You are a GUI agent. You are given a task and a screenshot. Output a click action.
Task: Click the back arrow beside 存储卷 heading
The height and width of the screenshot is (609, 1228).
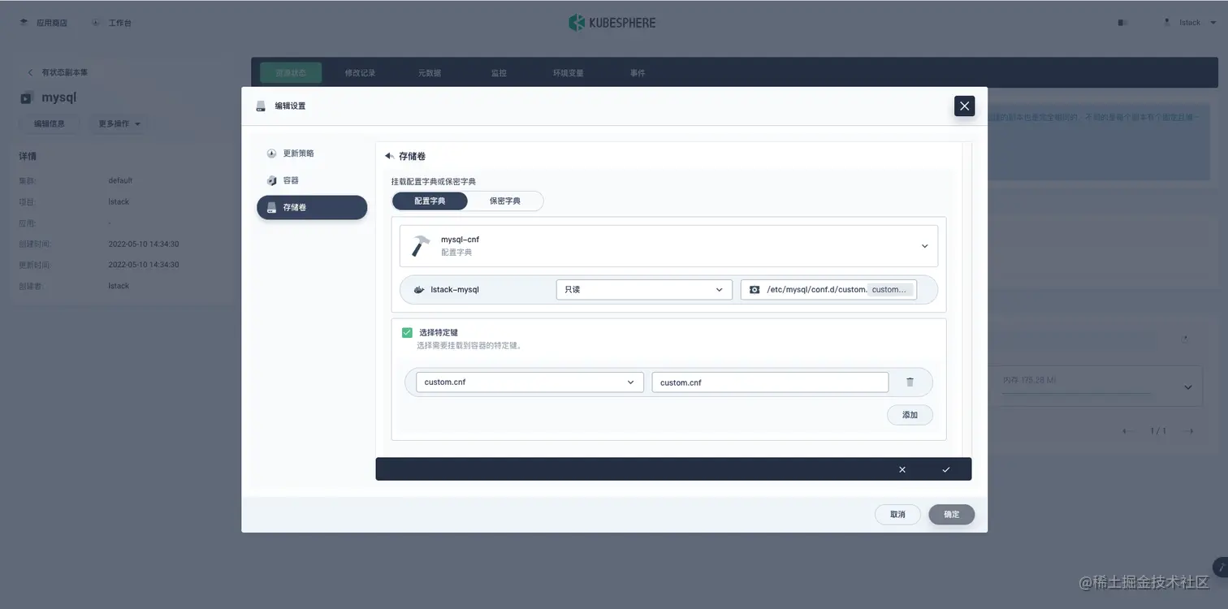coord(390,156)
